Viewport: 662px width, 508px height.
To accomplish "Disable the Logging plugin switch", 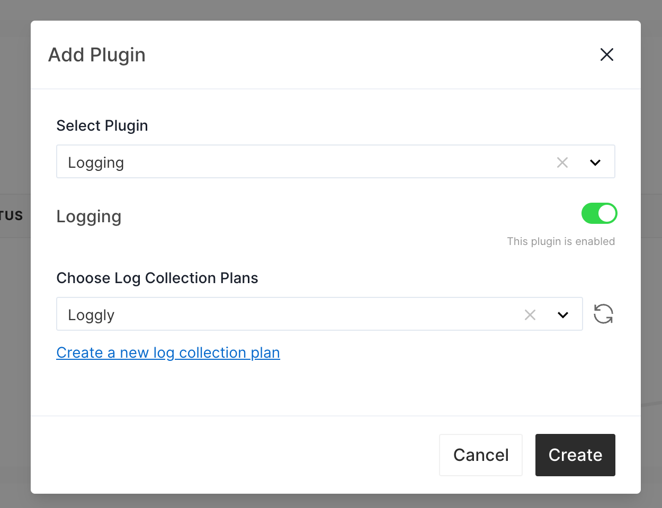I will (x=599, y=213).
